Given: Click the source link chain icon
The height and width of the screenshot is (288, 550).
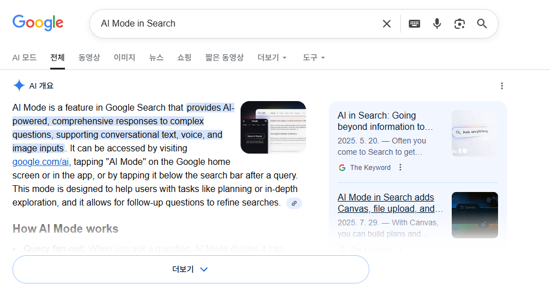Looking at the screenshot, I should (294, 203).
